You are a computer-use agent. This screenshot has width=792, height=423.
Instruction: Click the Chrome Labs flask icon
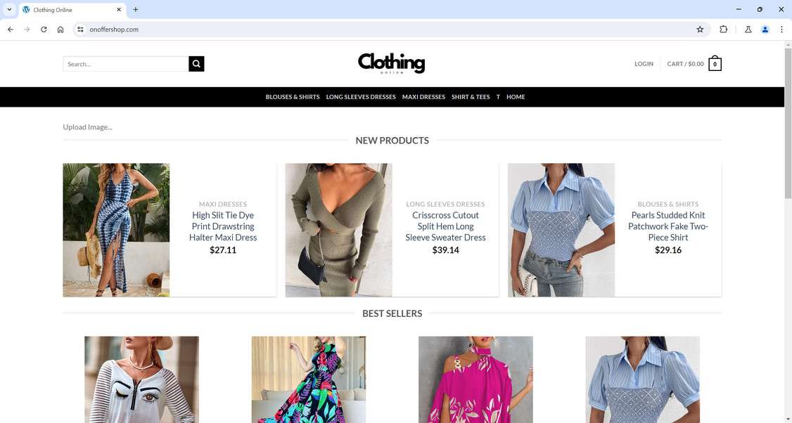pyautogui.click(x=748, y=30)
